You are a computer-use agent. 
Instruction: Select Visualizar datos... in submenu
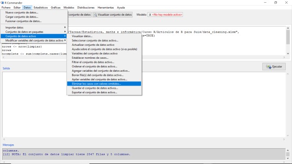[104, 36]
